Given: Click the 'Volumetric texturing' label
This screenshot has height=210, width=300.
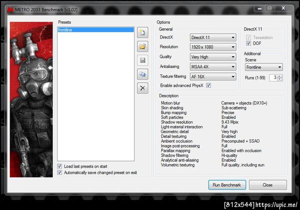Looking at the screenshot, I should click(177, 165).
